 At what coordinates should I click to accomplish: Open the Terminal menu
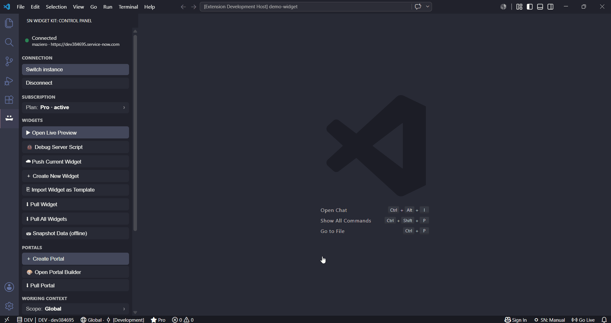tap(128, 7)
